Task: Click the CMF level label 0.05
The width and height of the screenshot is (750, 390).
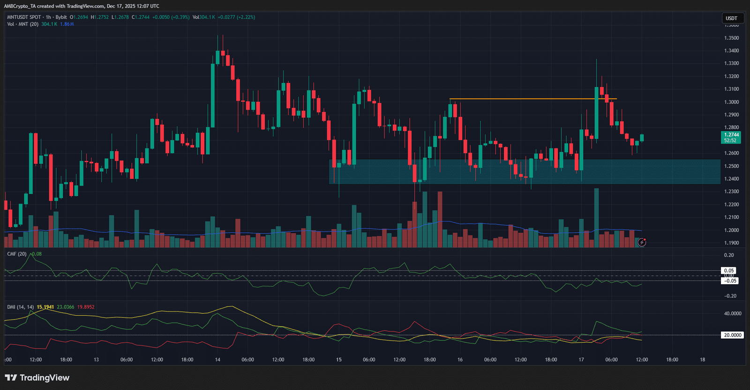Action: tap(729, 271)
